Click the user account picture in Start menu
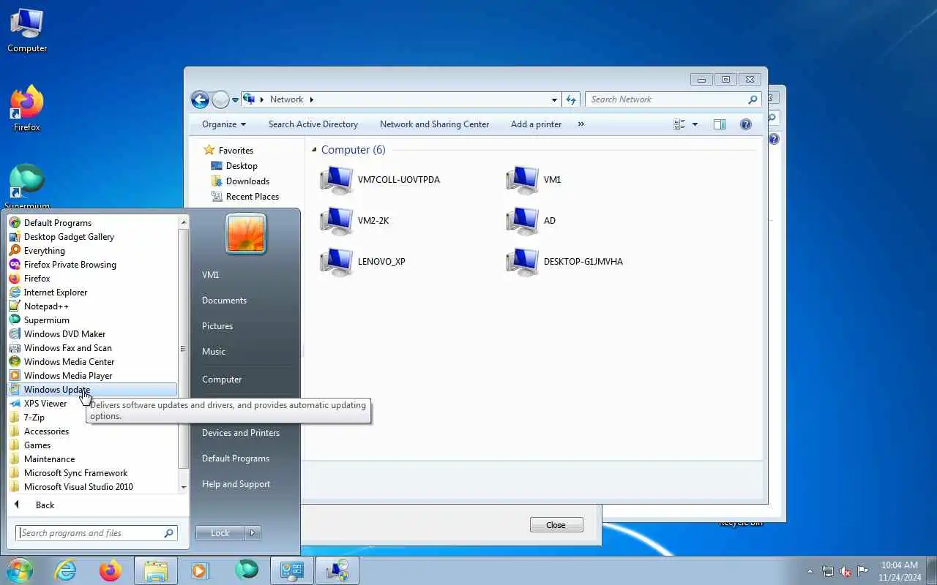 pyautogui.click(x=246, y=233)
